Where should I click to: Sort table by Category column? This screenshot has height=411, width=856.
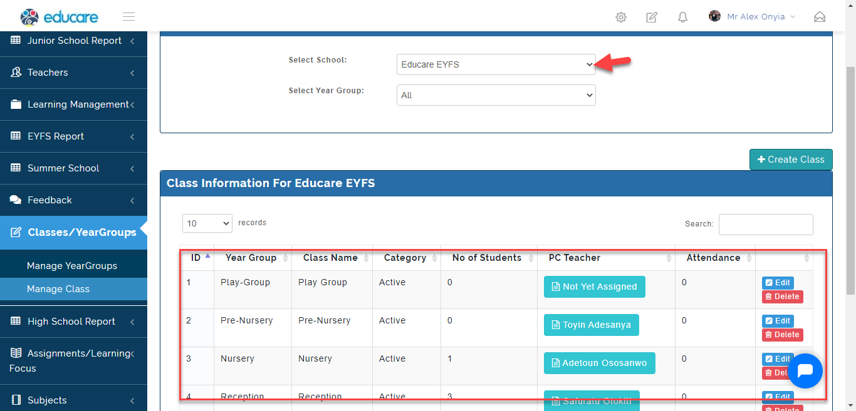(407, 258)
